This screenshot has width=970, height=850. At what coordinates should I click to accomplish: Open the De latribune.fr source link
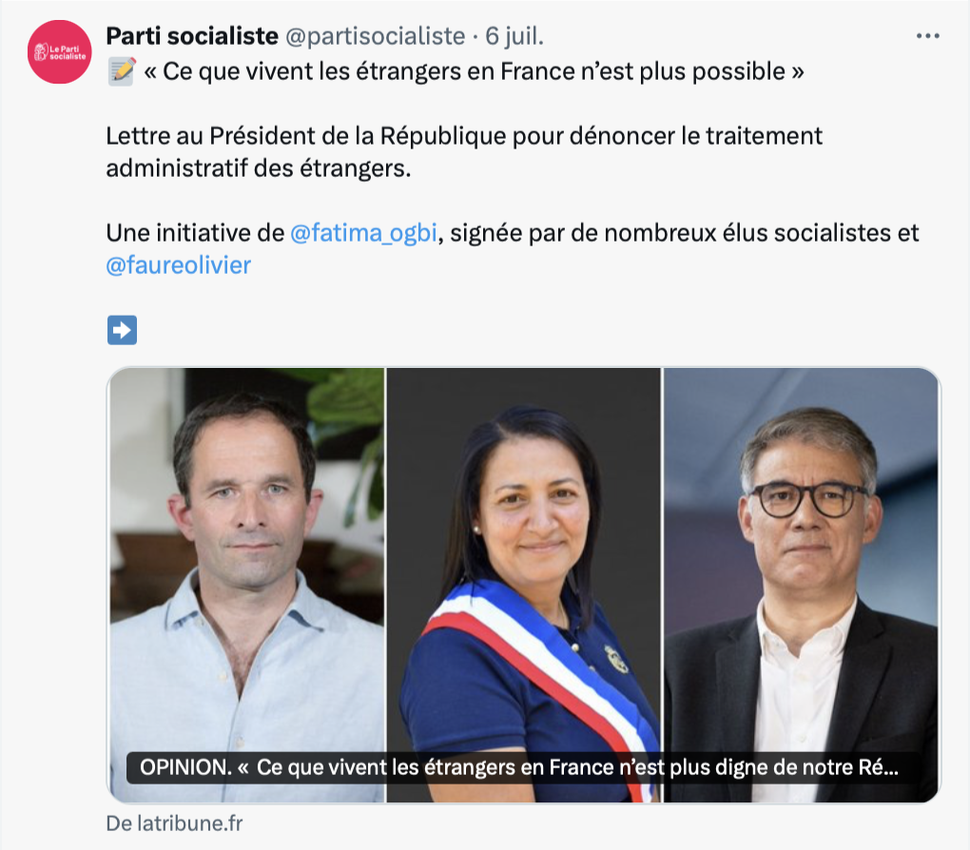pyautogui.click(x=174, y=823)
